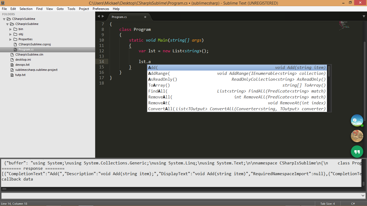The height and width of the screenshot is (206, 367).
Task: Select the Program.cs editor tab
Action: tap(129, 17)
